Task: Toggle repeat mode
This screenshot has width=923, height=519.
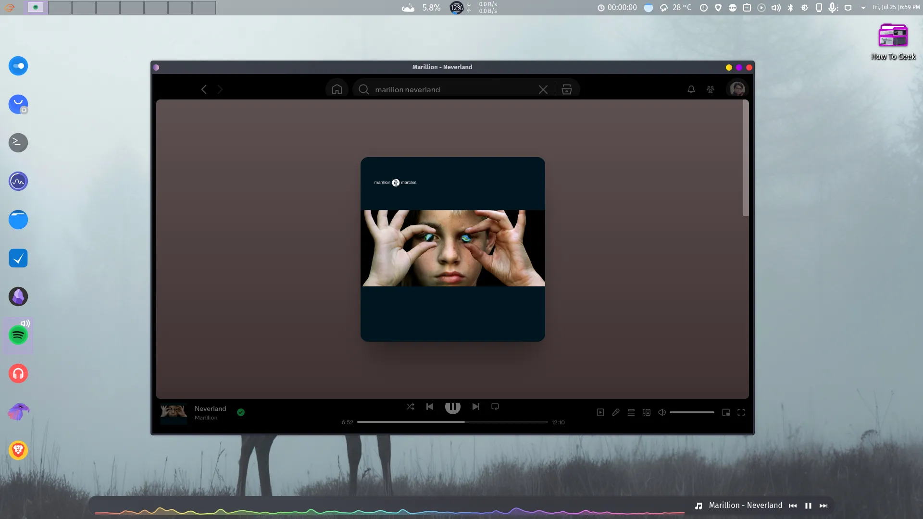Action: (495, 407)
